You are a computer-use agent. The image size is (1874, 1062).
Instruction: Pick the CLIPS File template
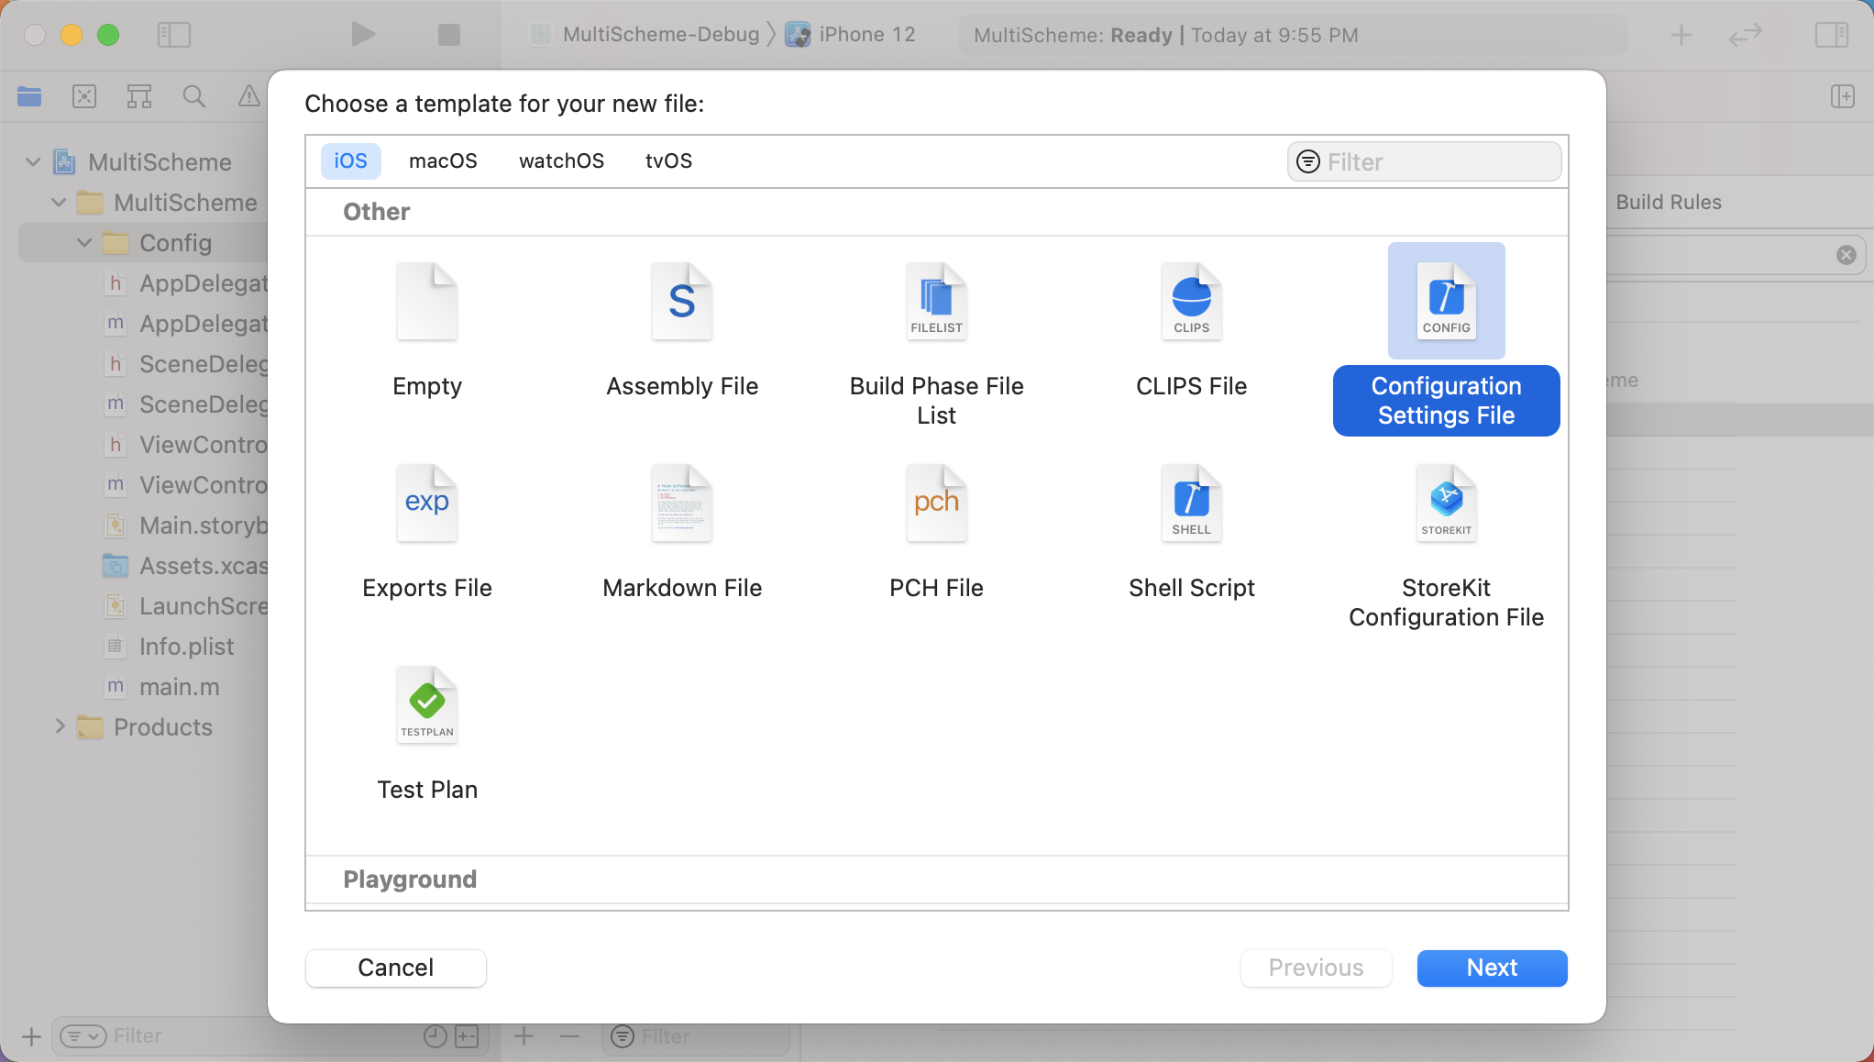coord(1191,302)
